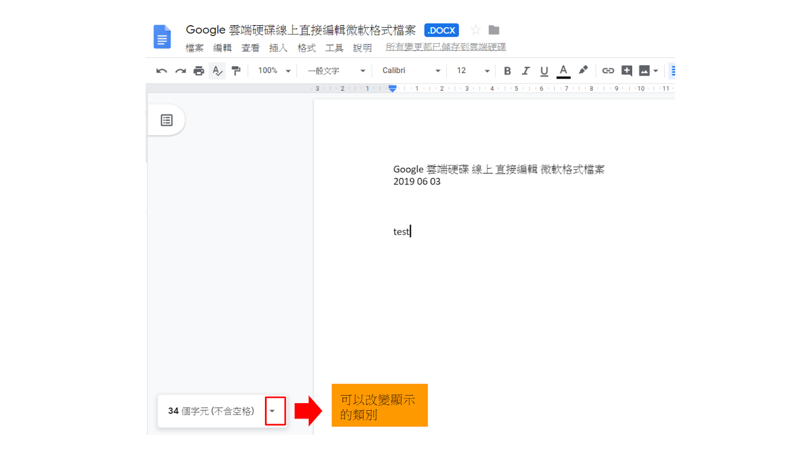Click the redo arrow icon
The width and height of the screenshot is (806, 453).
[x=180, y=71]
